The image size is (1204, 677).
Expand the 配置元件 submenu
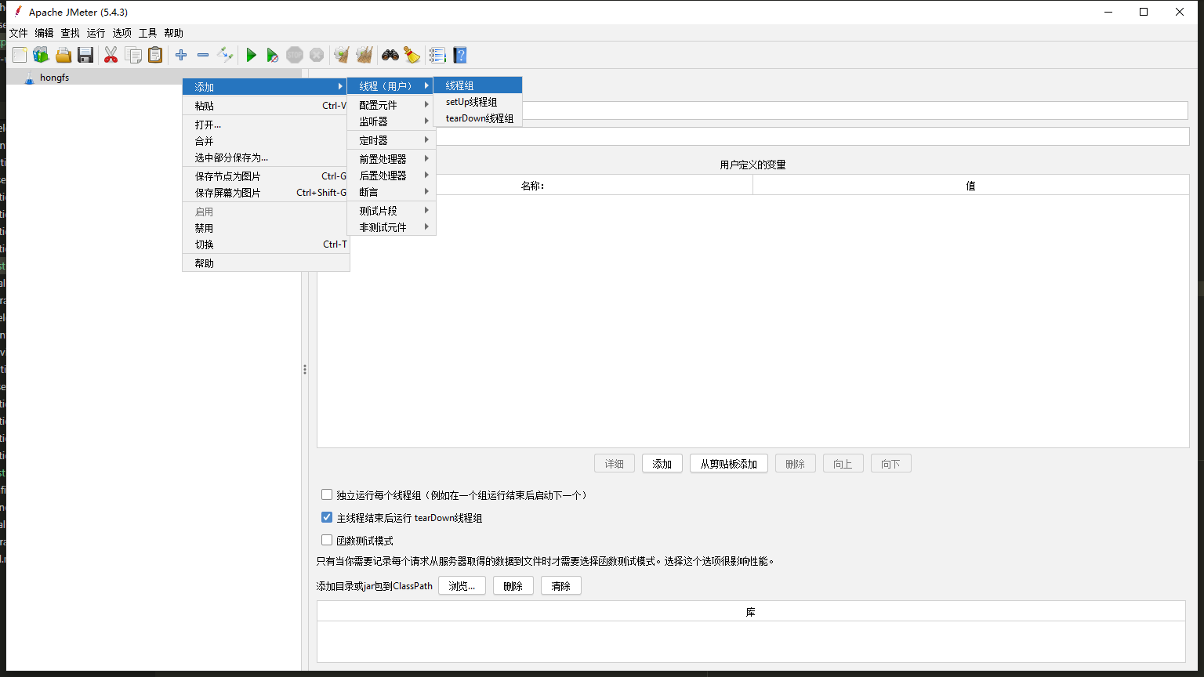391,105
